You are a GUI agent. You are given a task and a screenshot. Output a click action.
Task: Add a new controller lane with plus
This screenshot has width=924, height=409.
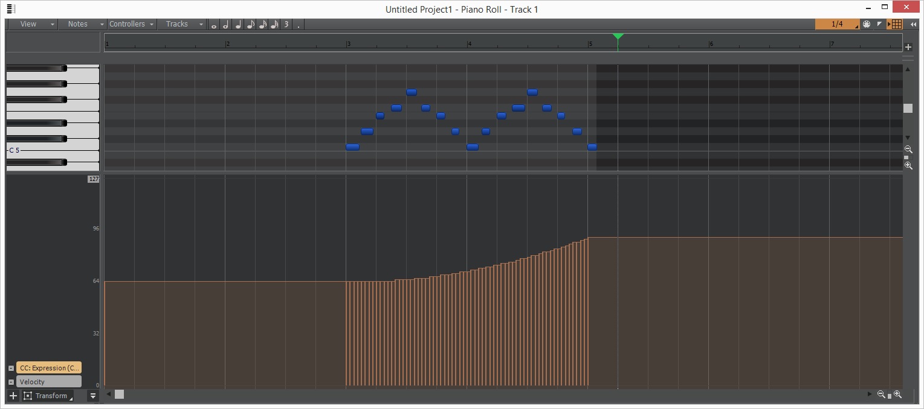(x=13, y=396)
